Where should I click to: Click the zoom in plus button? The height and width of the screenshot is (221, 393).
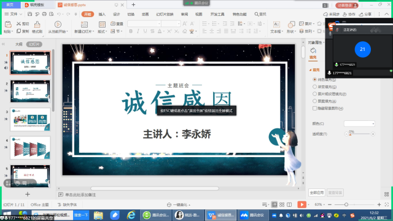click(x=379, y=204)
